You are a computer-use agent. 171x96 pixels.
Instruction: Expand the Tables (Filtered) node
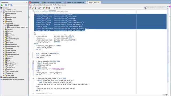(3, 14)
